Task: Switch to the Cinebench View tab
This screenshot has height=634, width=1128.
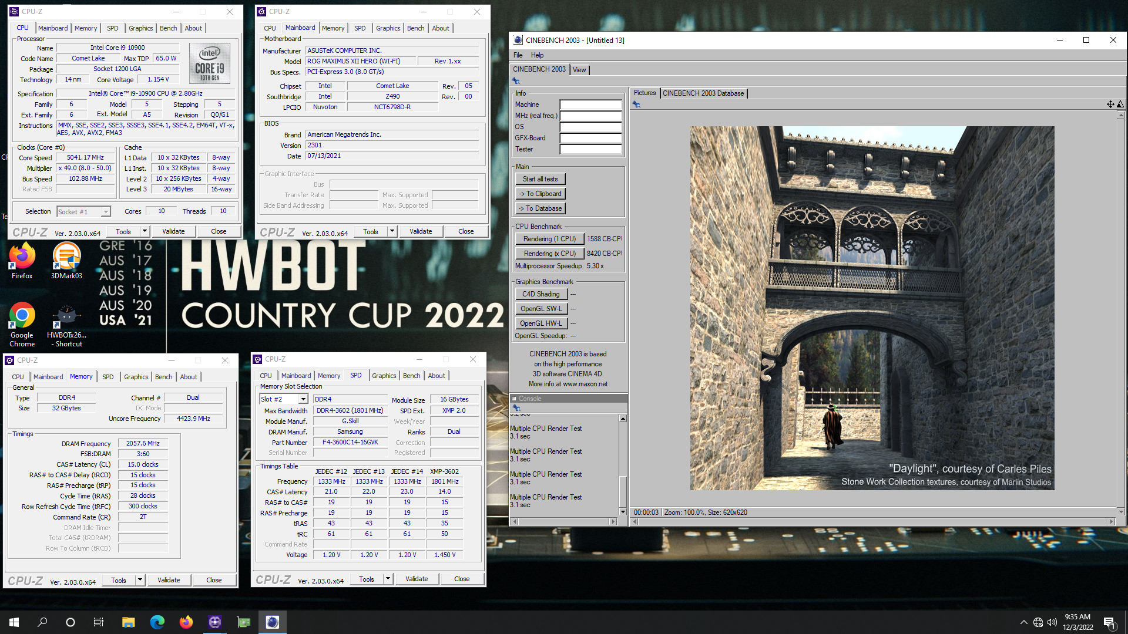Action: pyautogui.click(x=579, y=70)
